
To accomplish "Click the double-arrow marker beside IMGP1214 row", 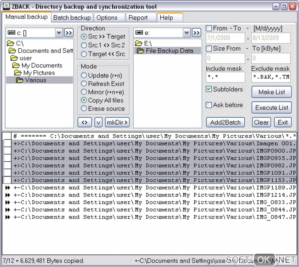I will point(8,195).
